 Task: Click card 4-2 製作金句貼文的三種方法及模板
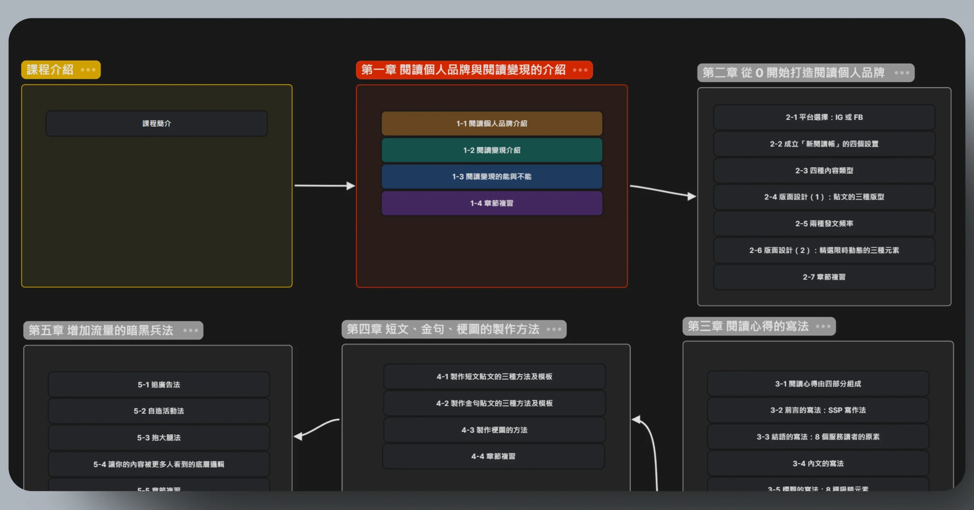pos(494,403)
